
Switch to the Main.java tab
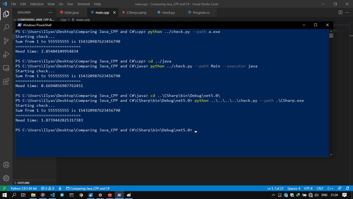72,12
